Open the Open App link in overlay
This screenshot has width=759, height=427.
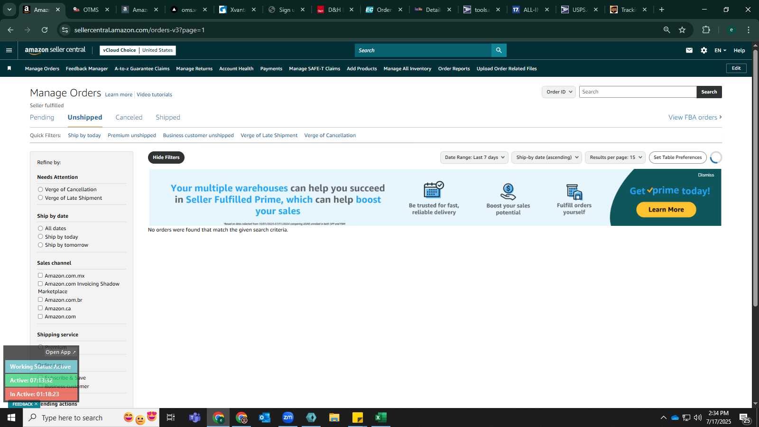[x=60, y=352]
